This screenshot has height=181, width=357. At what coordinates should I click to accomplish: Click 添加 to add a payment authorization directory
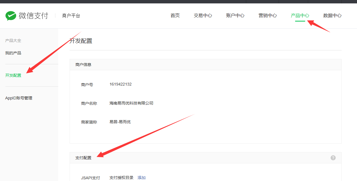click(x=141, y=177)
